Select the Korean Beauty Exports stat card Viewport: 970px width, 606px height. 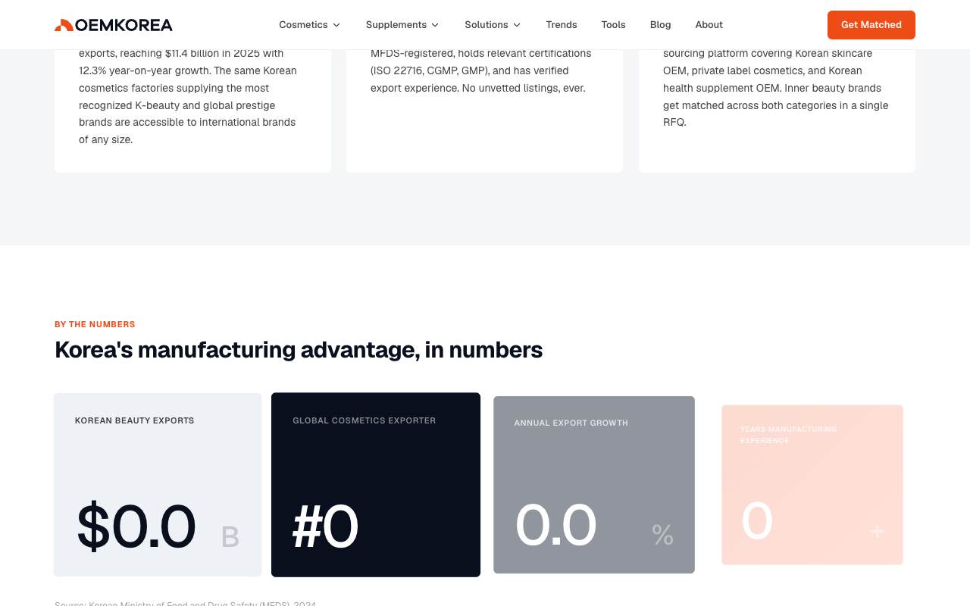coord(158,485)
